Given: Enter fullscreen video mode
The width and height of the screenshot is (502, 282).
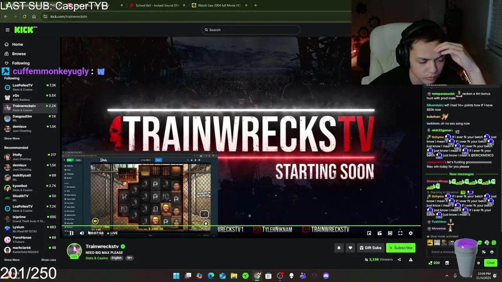Looking at the screenshot, I should (400, 233).
